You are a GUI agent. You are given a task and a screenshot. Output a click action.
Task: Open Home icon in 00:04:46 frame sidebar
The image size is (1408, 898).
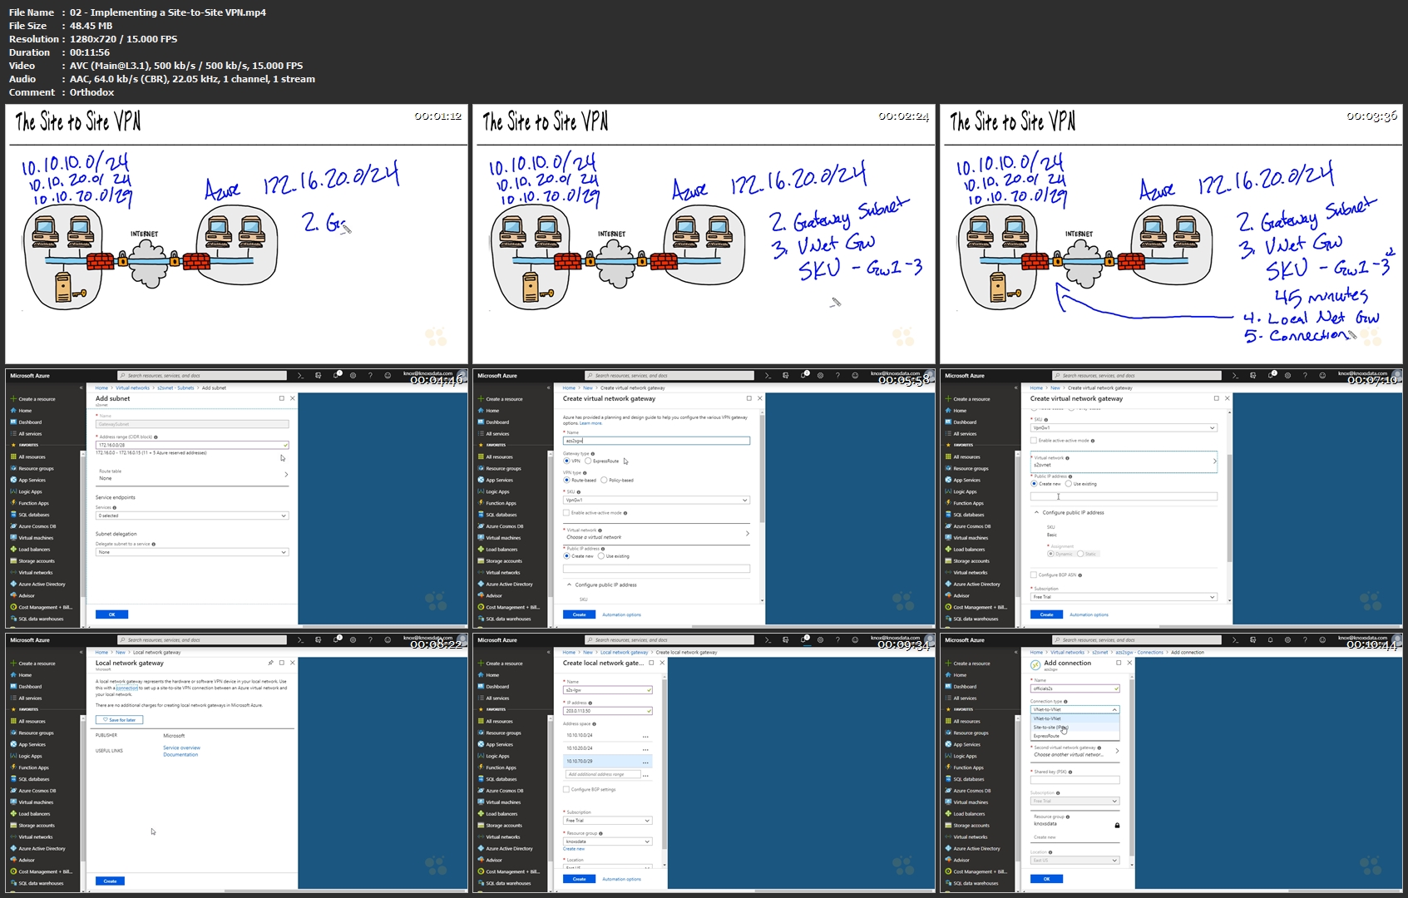click(x=13, y=411)
